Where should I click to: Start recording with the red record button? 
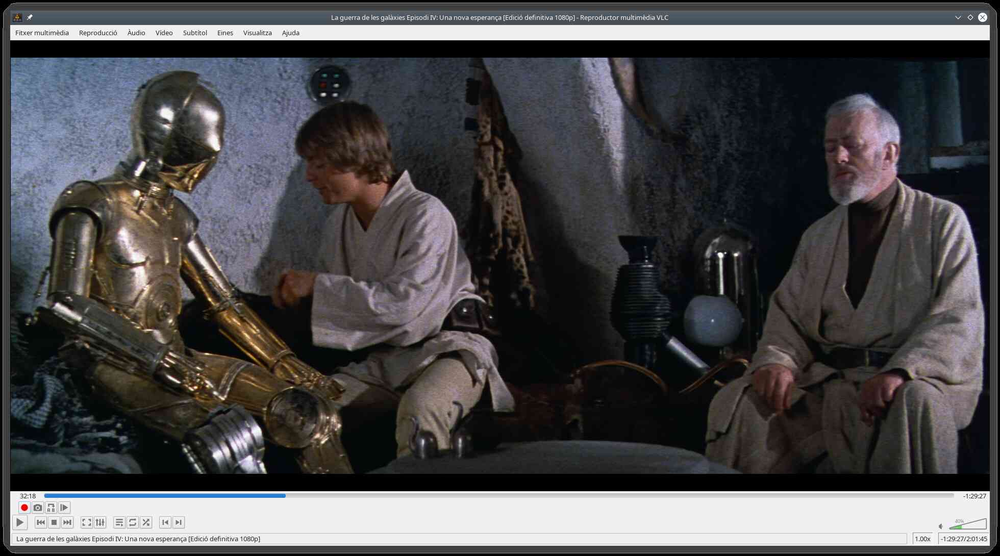[24, 508]
